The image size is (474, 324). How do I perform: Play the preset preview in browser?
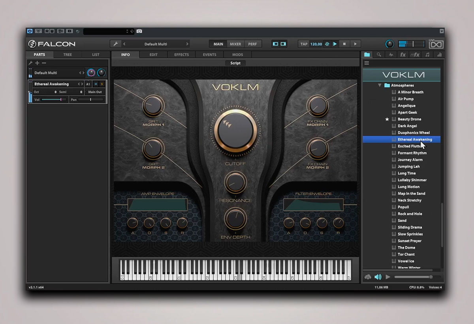coord(388,277)
